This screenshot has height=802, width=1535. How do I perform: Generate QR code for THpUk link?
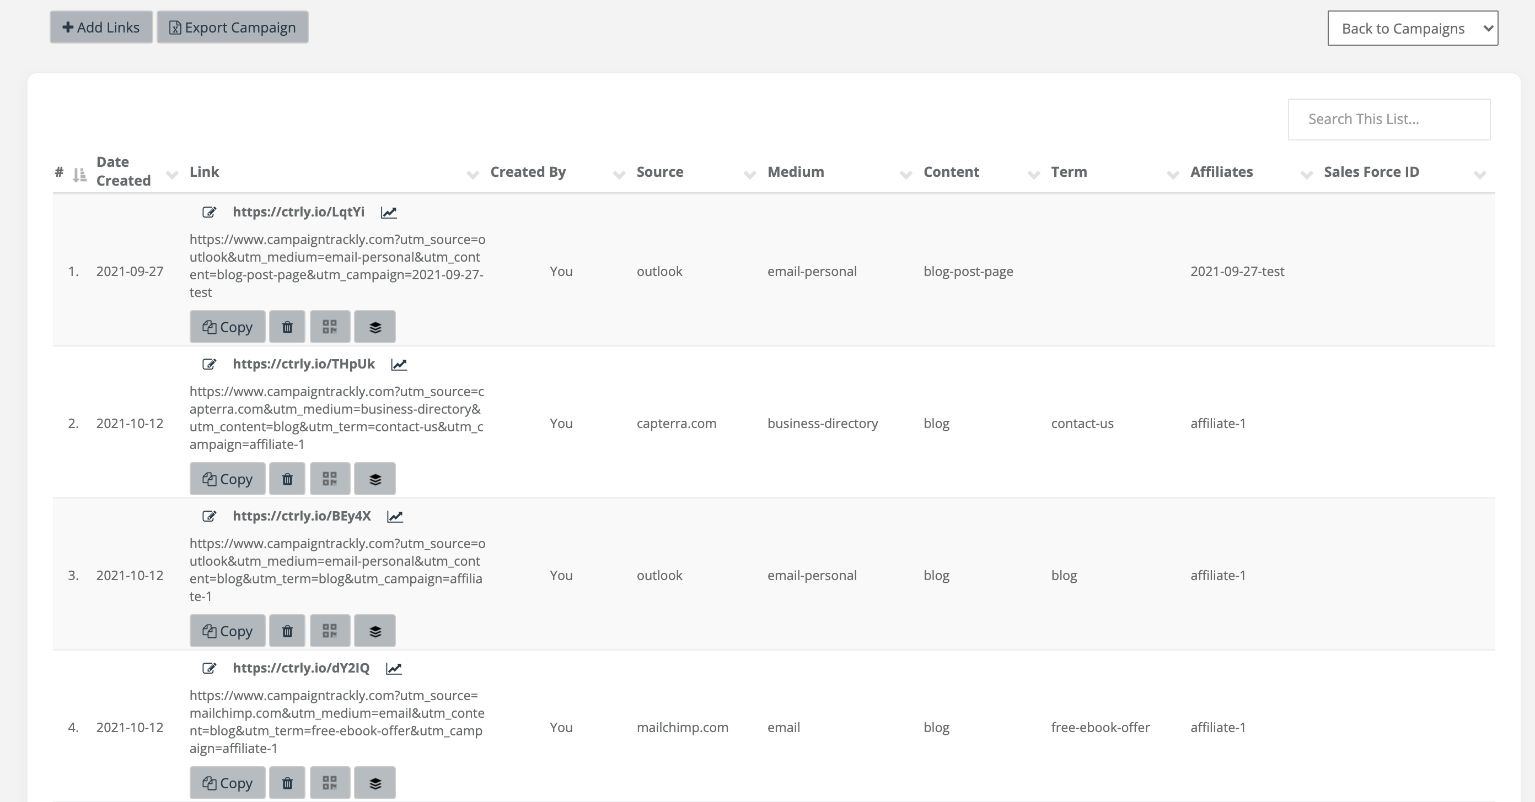coord(330,479)
